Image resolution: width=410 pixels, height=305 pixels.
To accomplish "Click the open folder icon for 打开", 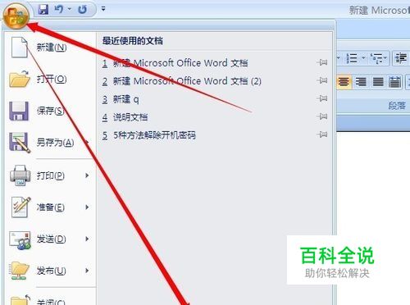I will click(19, 80).
